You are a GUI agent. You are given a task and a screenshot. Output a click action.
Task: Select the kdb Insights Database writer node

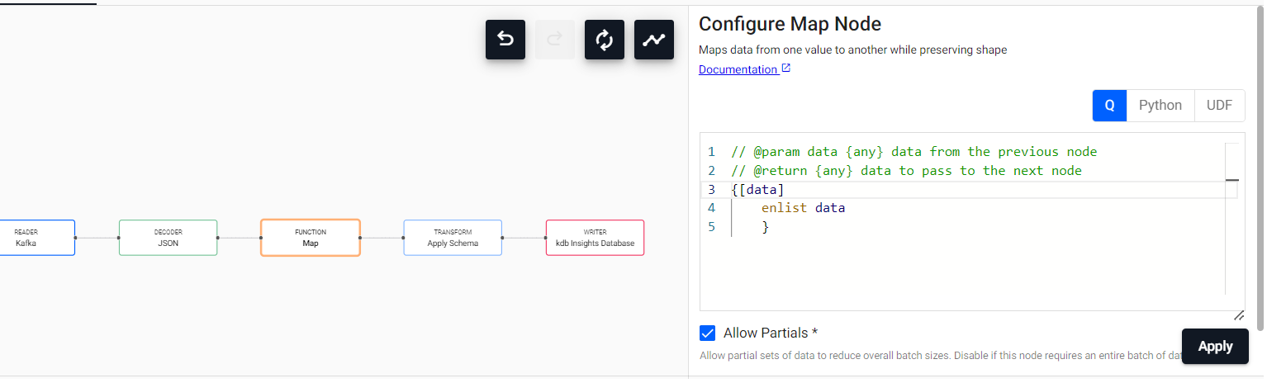click(x=595, y=238)
